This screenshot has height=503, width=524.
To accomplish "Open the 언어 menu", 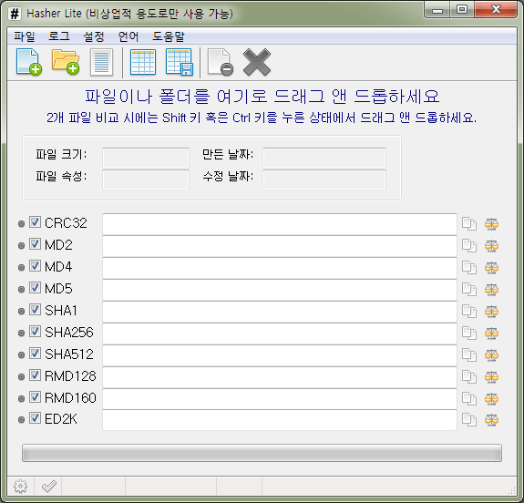I will 128,36.
